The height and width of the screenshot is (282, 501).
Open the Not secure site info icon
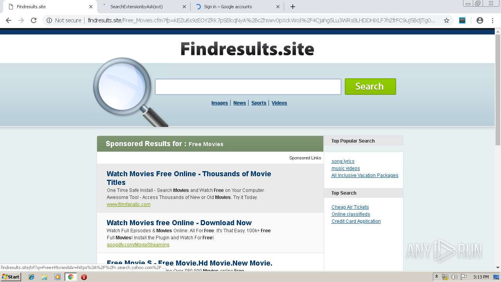pos(49,20)
